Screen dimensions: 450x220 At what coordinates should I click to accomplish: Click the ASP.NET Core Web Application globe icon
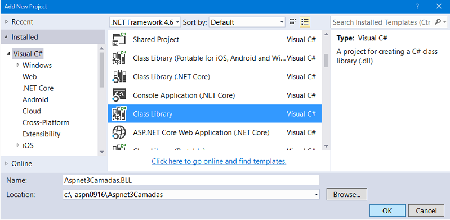tap(119, 132)
